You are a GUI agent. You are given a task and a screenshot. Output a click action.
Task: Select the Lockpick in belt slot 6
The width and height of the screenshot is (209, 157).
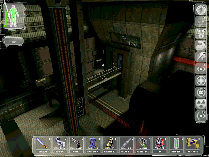[126, 145]
